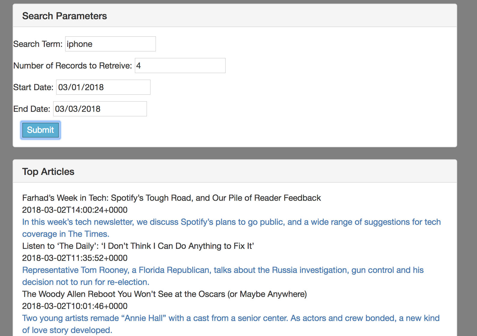The width and height of the screenshot is (477, 336).
Task: Focus the Number of Records to Retrieve field
Action: (180, 66)
